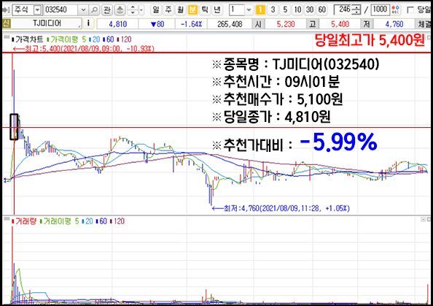Select the 10-minute interval button
Screen dimensions: 433x306
tap(297, 10)
